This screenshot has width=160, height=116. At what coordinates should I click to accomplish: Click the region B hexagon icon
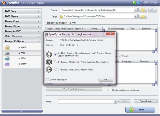click(49, 62)
